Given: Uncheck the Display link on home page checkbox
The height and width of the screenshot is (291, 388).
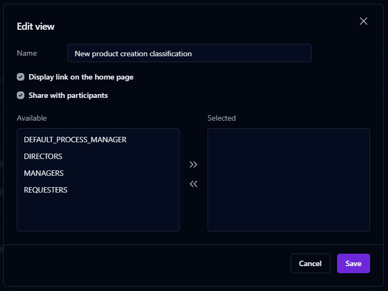Looking at the screenshot, I should [x=21, y=77].
